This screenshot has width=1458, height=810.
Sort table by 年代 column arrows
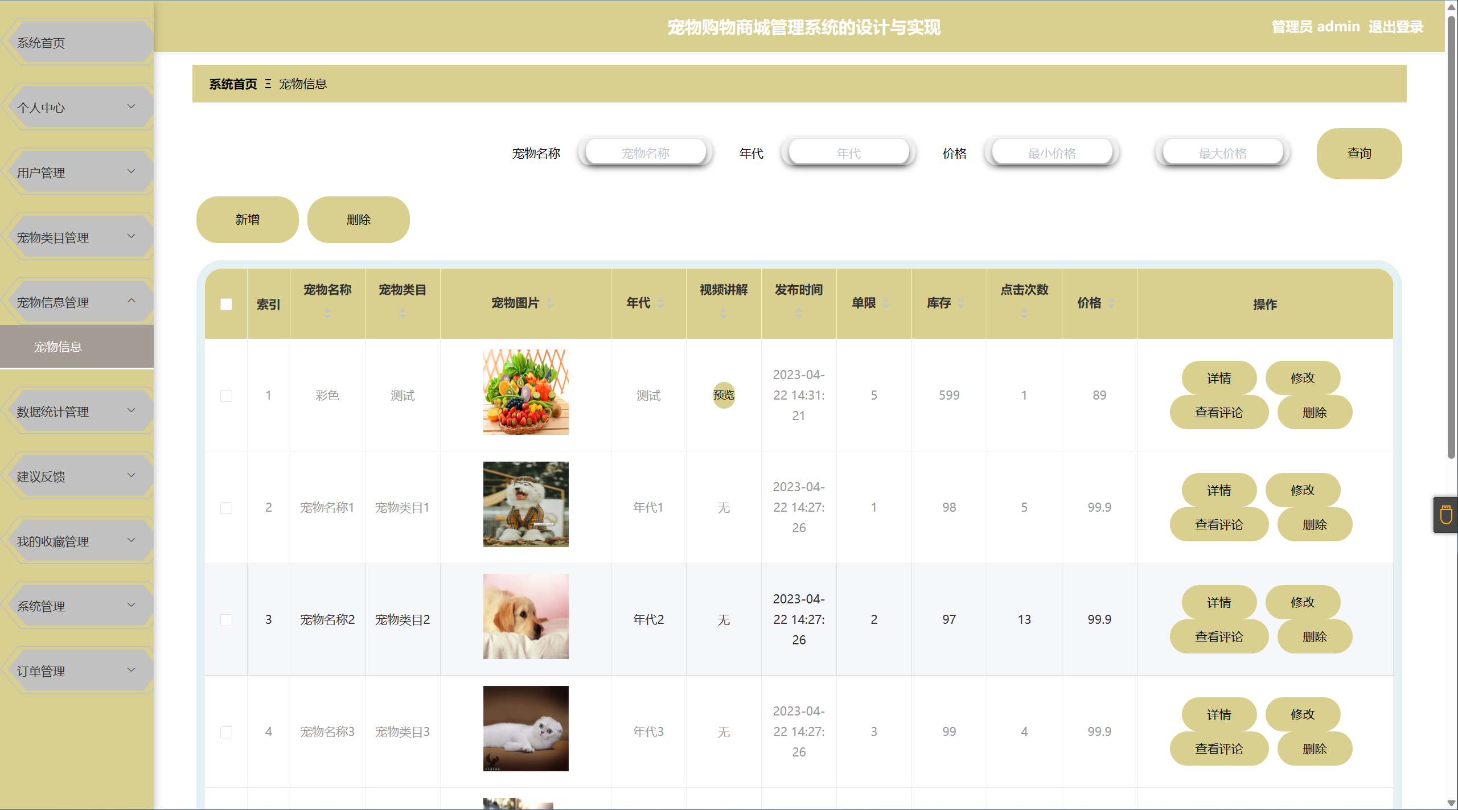pos(660,303)
